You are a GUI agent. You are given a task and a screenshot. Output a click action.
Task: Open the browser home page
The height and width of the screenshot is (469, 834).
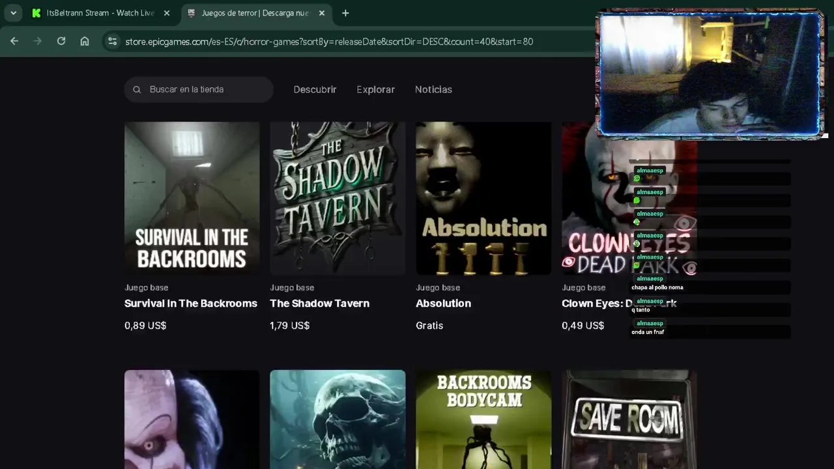tap(85, 41)
